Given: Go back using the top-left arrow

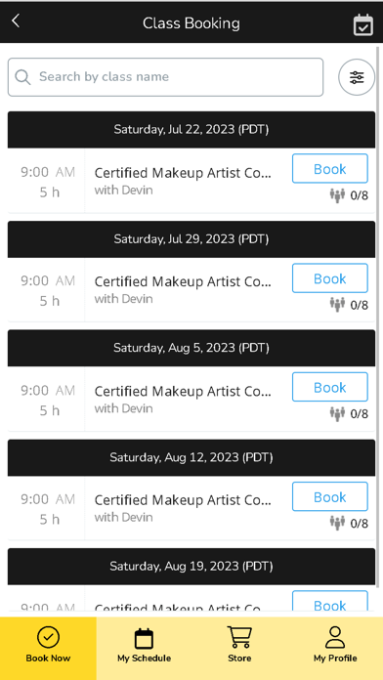Looking at the screenshot, I should (16, 21).
